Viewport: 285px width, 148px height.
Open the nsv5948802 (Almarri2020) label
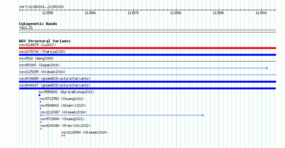tap(63, 105)
